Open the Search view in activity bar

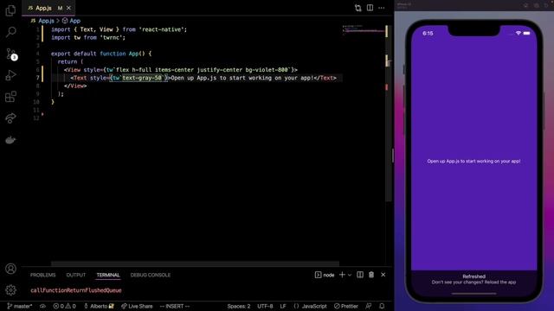pos(10,32)
